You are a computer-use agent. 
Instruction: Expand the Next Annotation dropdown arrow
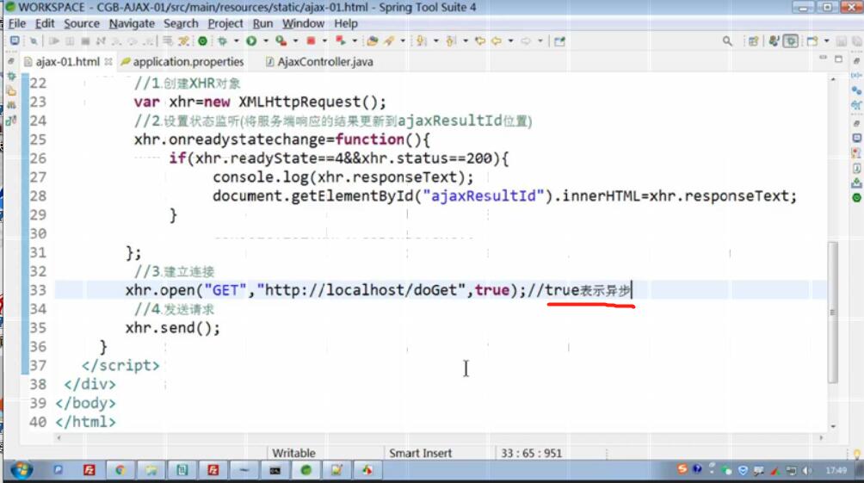click(x=435, y=40)
